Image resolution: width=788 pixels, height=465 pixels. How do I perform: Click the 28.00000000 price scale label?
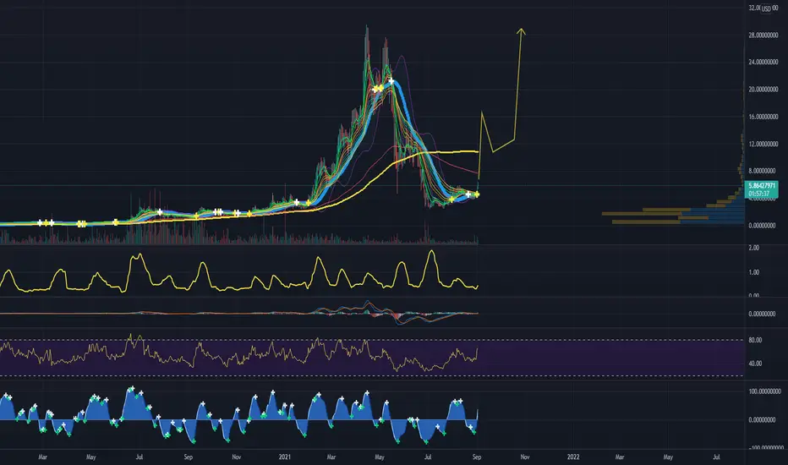763,36
